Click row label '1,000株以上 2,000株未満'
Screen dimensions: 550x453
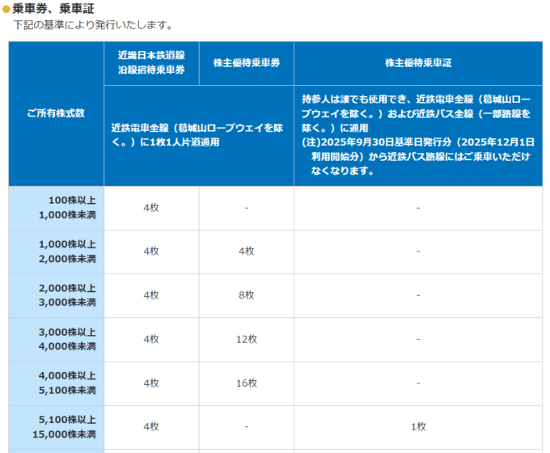click(56, 252)
